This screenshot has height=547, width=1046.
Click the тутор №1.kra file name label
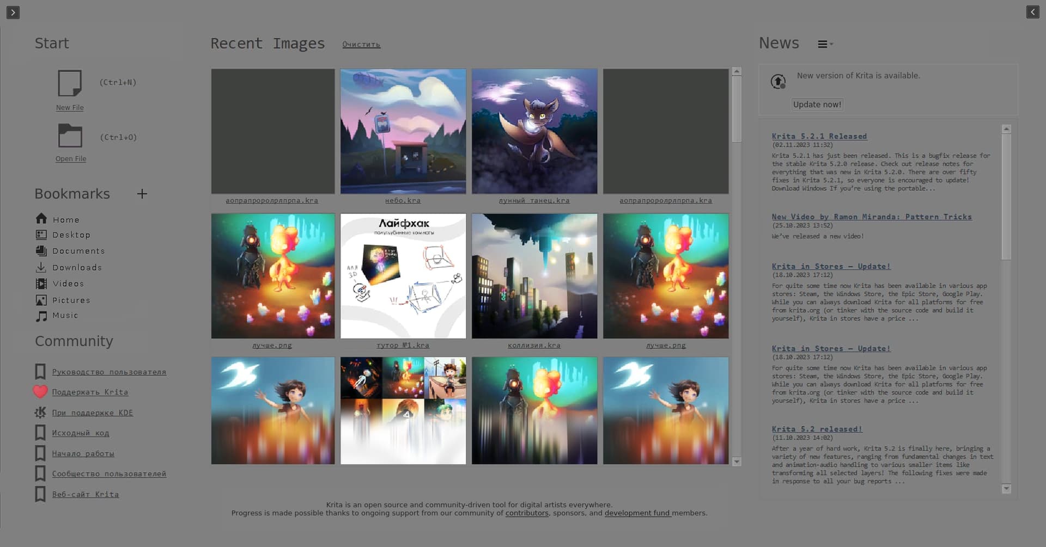[x=403, y=346]
